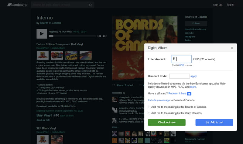Skip to previous track icon
Viewport: 243px width, 144px height.
(99, 36)
